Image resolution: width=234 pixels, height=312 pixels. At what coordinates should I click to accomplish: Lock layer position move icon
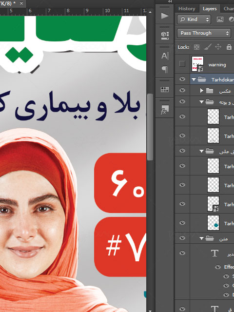pyautogui.click(x=218, y=47)
